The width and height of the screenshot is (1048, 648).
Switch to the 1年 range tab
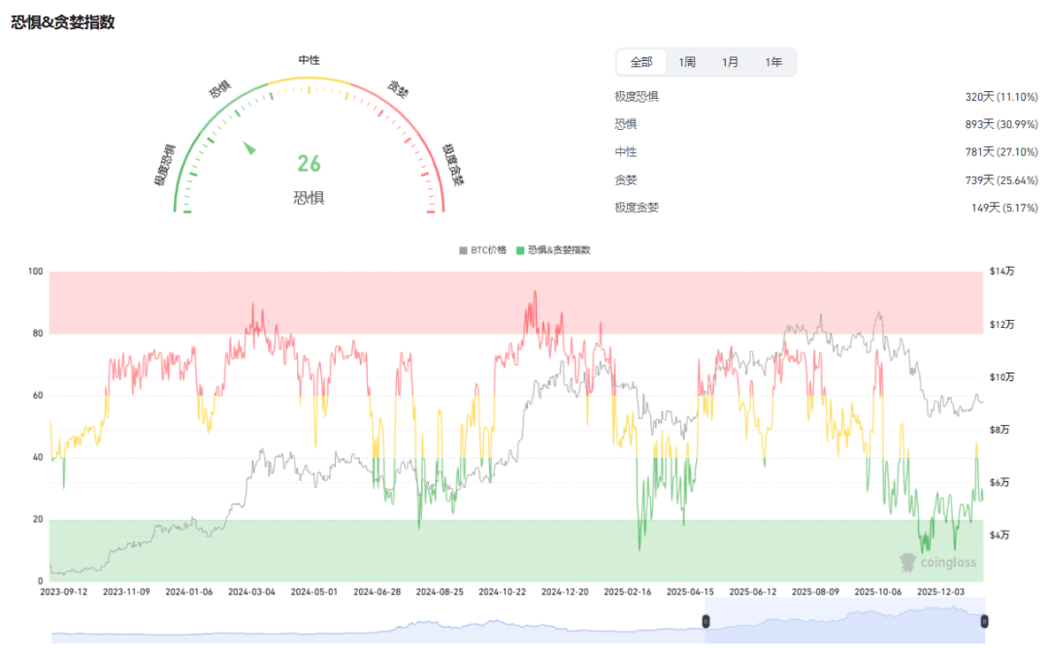click(x=773, y=62)
